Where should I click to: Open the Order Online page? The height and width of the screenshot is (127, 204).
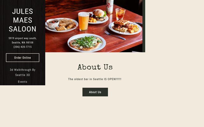coord(23,58)
